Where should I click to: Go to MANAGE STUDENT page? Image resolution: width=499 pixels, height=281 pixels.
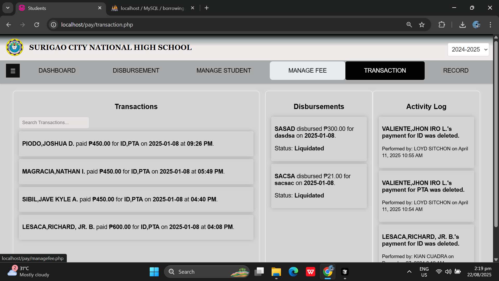(224, 71)
